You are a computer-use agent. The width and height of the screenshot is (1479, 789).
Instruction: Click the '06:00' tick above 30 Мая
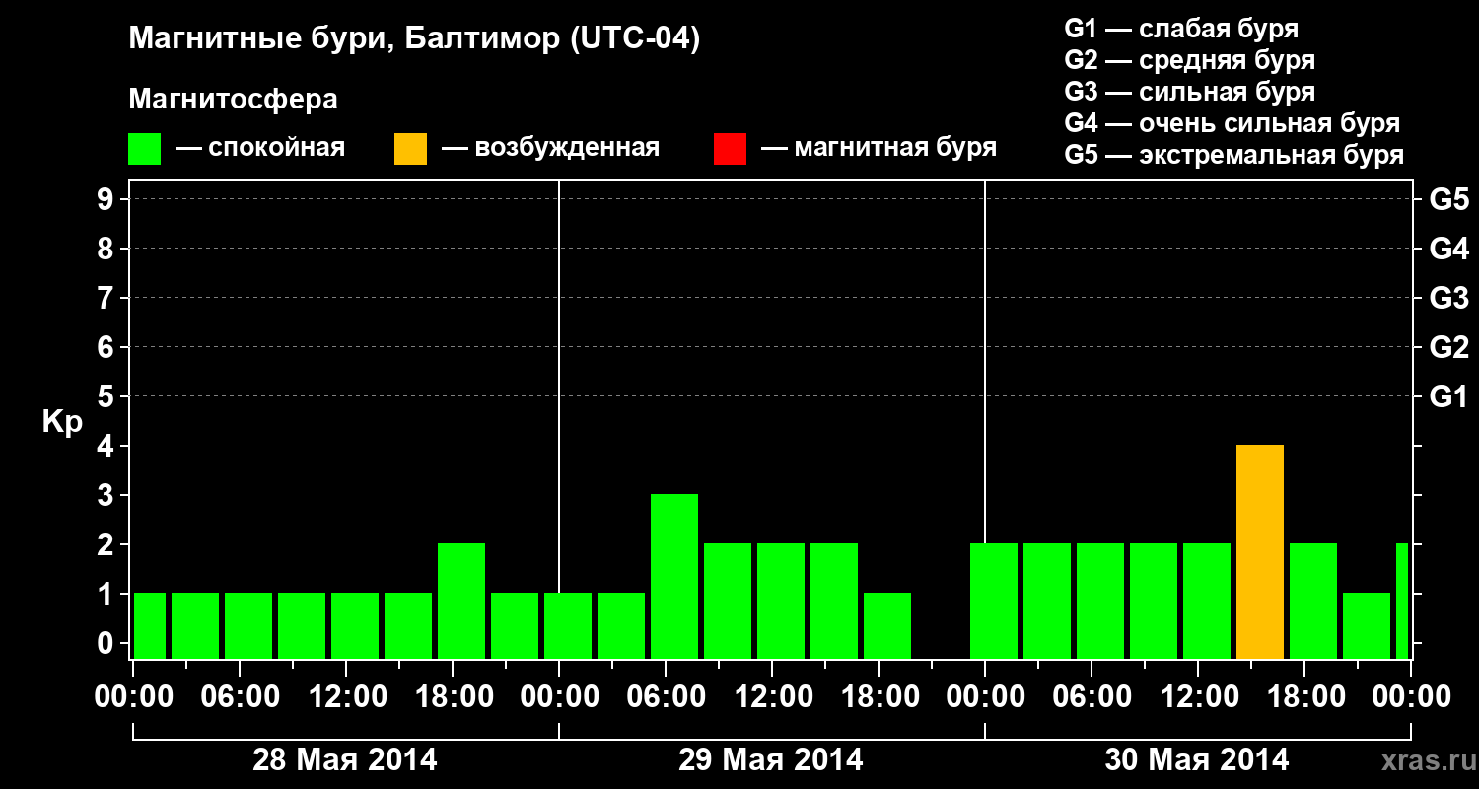tap(1092, 697)
